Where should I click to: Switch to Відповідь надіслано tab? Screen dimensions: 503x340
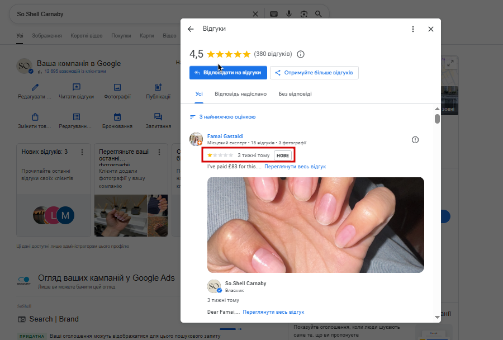point(240,94)
